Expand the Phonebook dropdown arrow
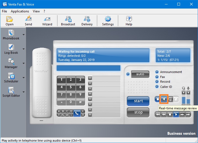This screenshot has height=143, width=198. (x=24, y=35)
